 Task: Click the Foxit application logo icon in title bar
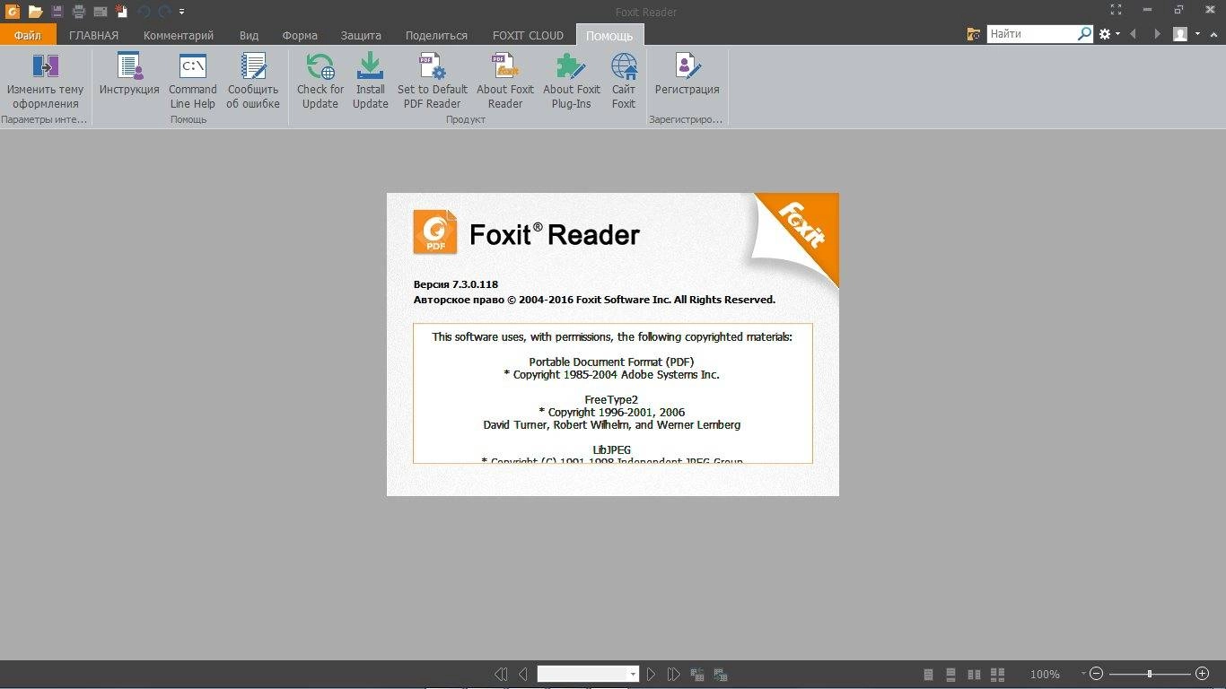pos(12,12)
